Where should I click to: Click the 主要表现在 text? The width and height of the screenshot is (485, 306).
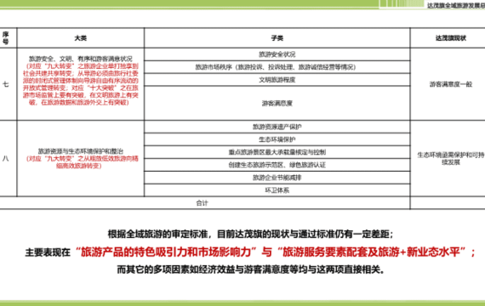48,252
